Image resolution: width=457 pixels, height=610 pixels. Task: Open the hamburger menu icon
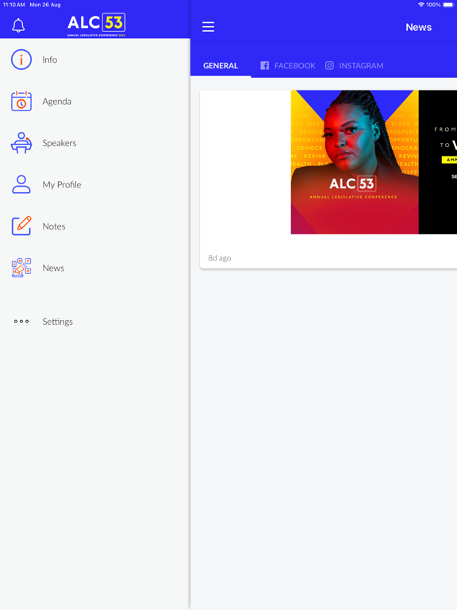(209, 27)
